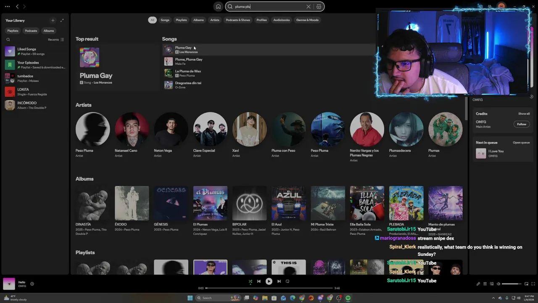Click Open queue link
The image size is (538, 303).
point(521,143)
